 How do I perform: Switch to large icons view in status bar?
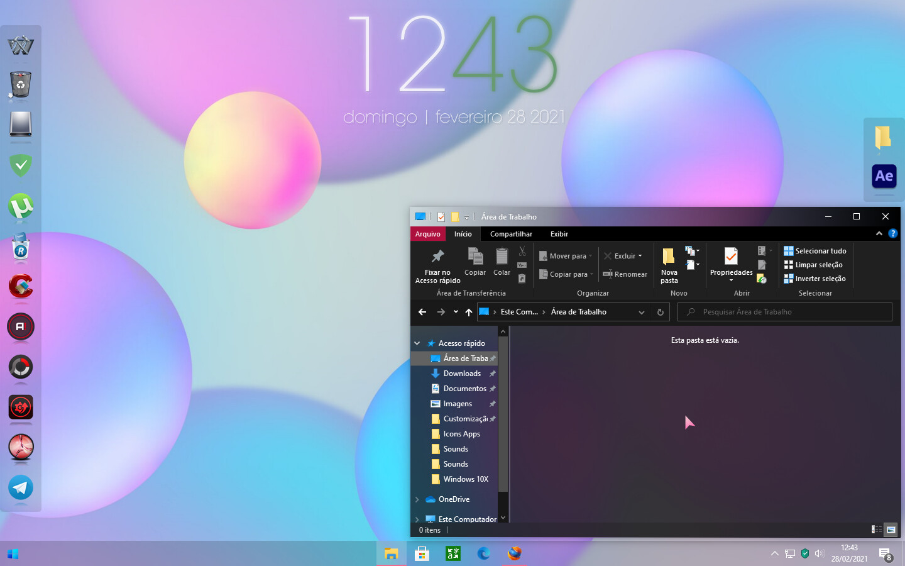point(891,530)
